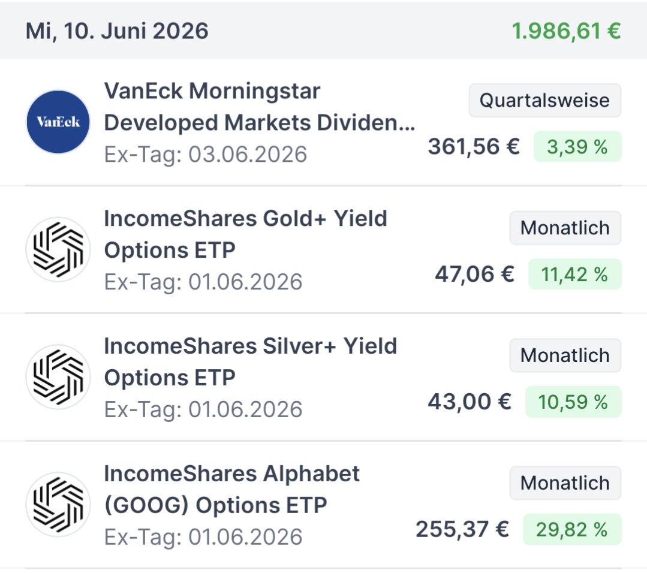Select the Monatlich badge for Gold+ Yield
Image resolution: width=647 pixels, height=573 pixels.
[565, 228]
